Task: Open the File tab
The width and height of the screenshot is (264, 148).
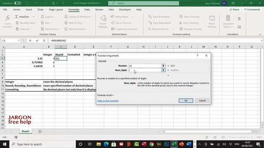Action: (5, 9)
